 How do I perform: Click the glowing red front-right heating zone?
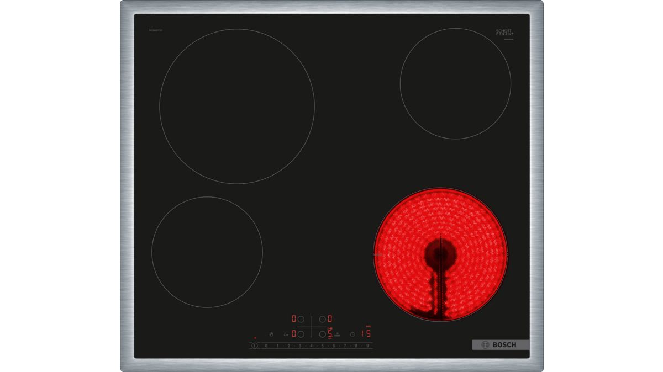440,254
